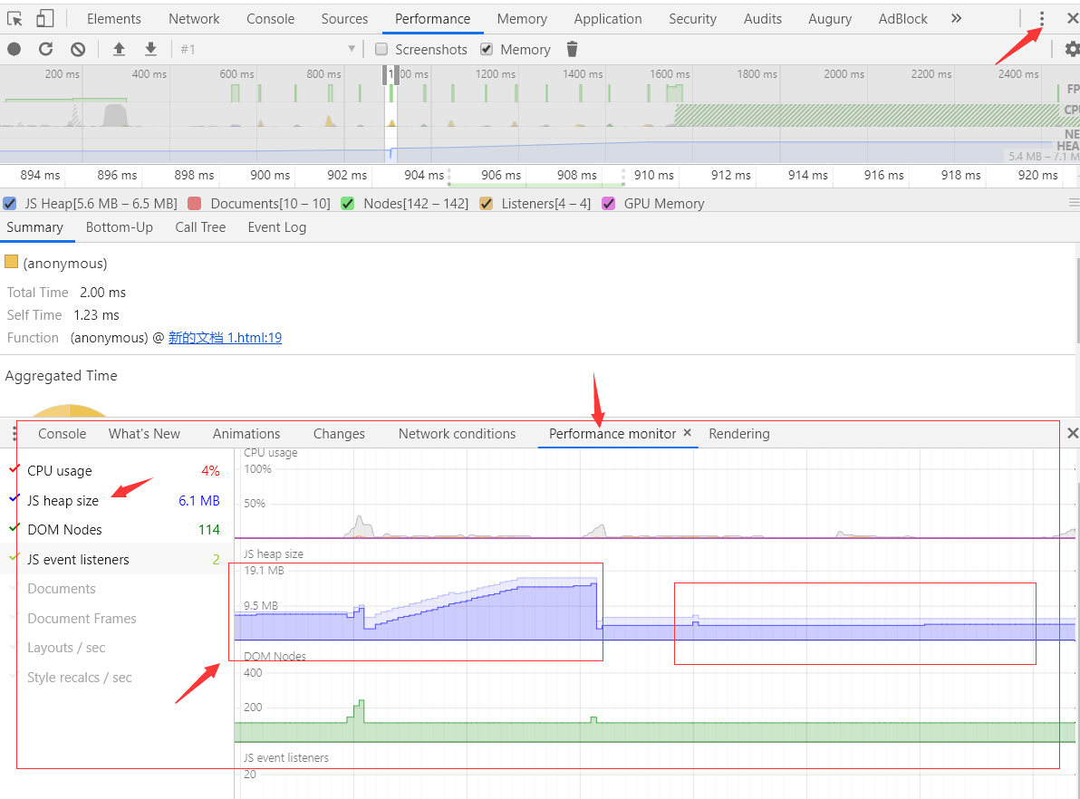Expand the hidden DevTools tabs chevron
This screenshot has height=799, width=1080.
pos(956,19)
